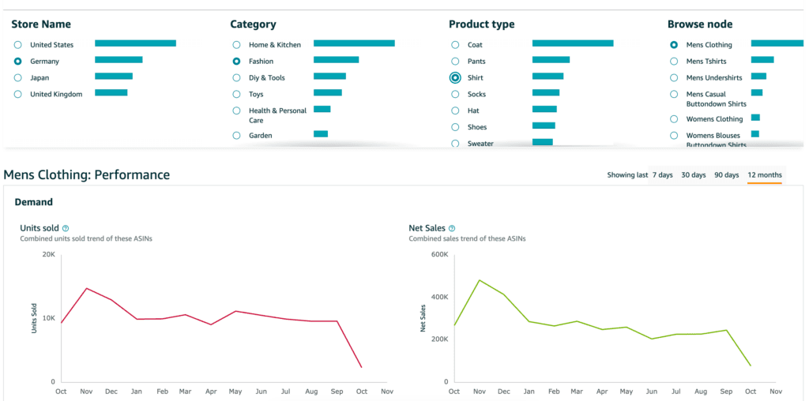The height and width of the screenshot is (401, 809).
Task: Choose the United Kingdom store option
Action: point(17,94)
